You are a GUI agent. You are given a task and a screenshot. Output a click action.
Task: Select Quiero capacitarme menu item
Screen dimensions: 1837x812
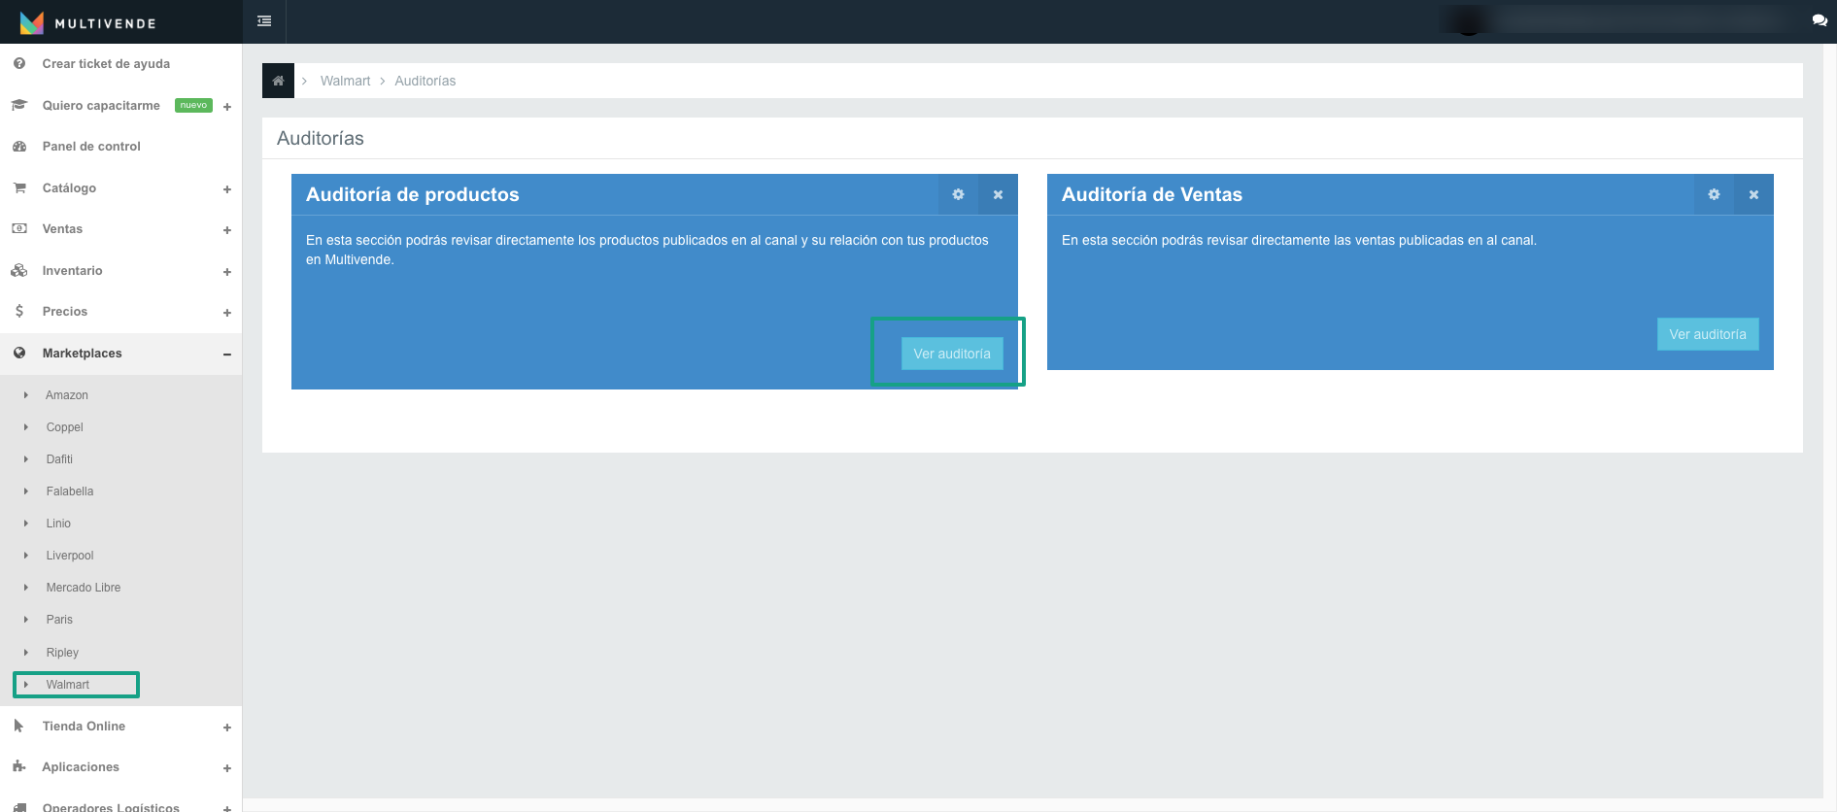pyautogui.click(x=101, y=105)
